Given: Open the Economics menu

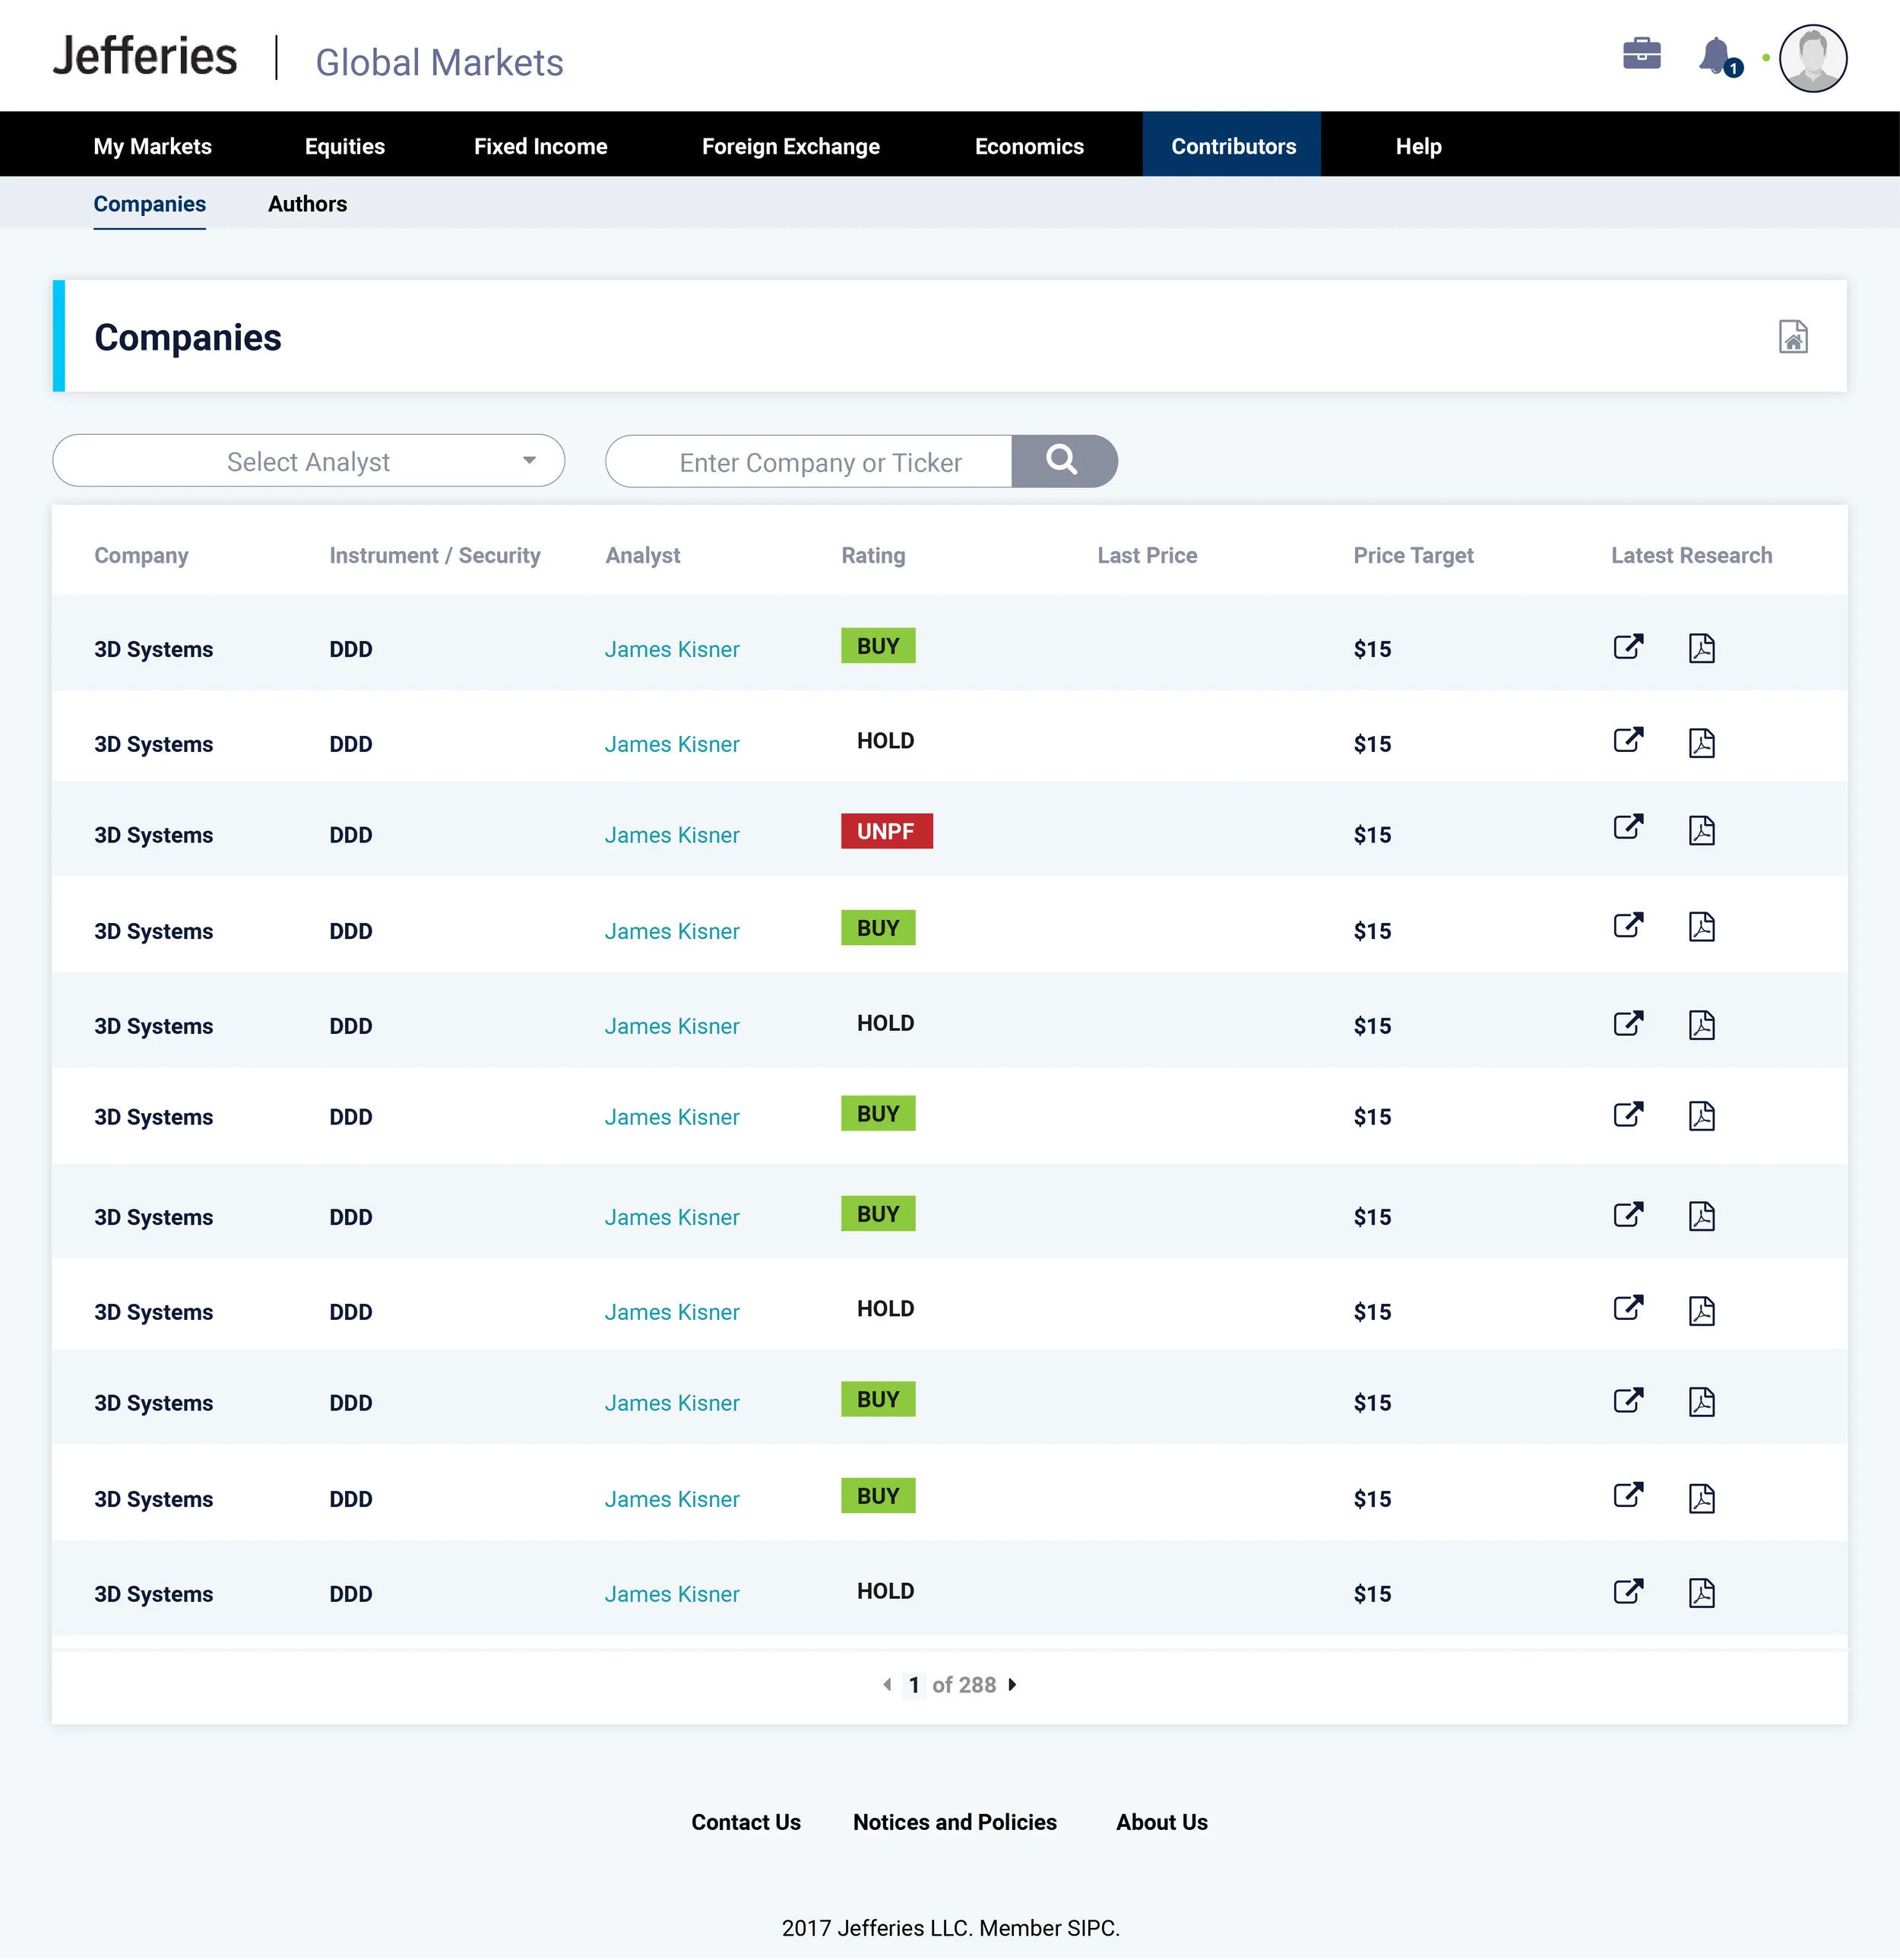Looking at the screenshot, I should [1030, 146].
